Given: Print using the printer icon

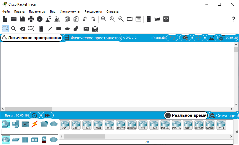Looking at the screenshot, I should (x=31, y=19).
